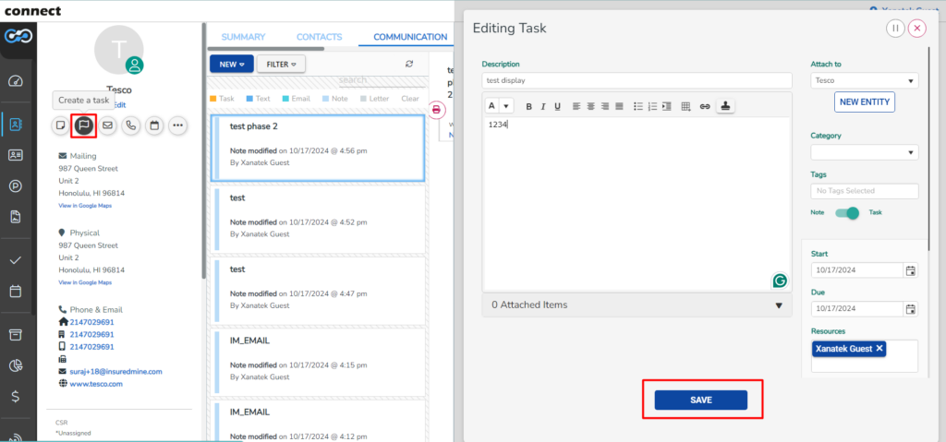The height and width of the screenshot is (442, 946).
Task: Switch to the CONTACTS tab
Action: coord(319,37)
